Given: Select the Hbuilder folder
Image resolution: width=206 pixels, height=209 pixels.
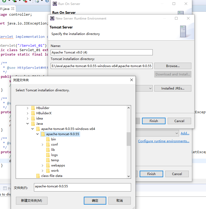Looking at the screenshot, I should click(x=43, y=108).
